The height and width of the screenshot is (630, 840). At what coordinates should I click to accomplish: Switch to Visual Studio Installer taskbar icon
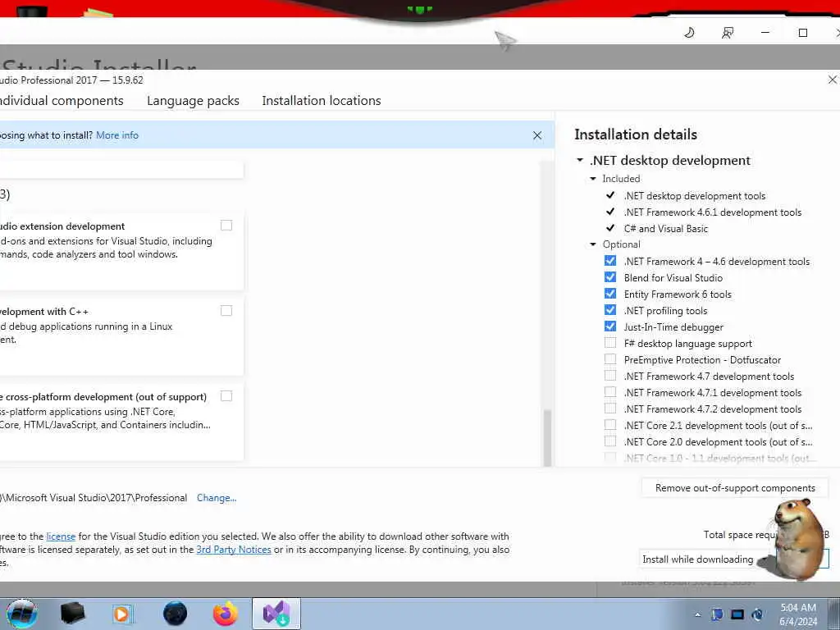pos(276,614)
